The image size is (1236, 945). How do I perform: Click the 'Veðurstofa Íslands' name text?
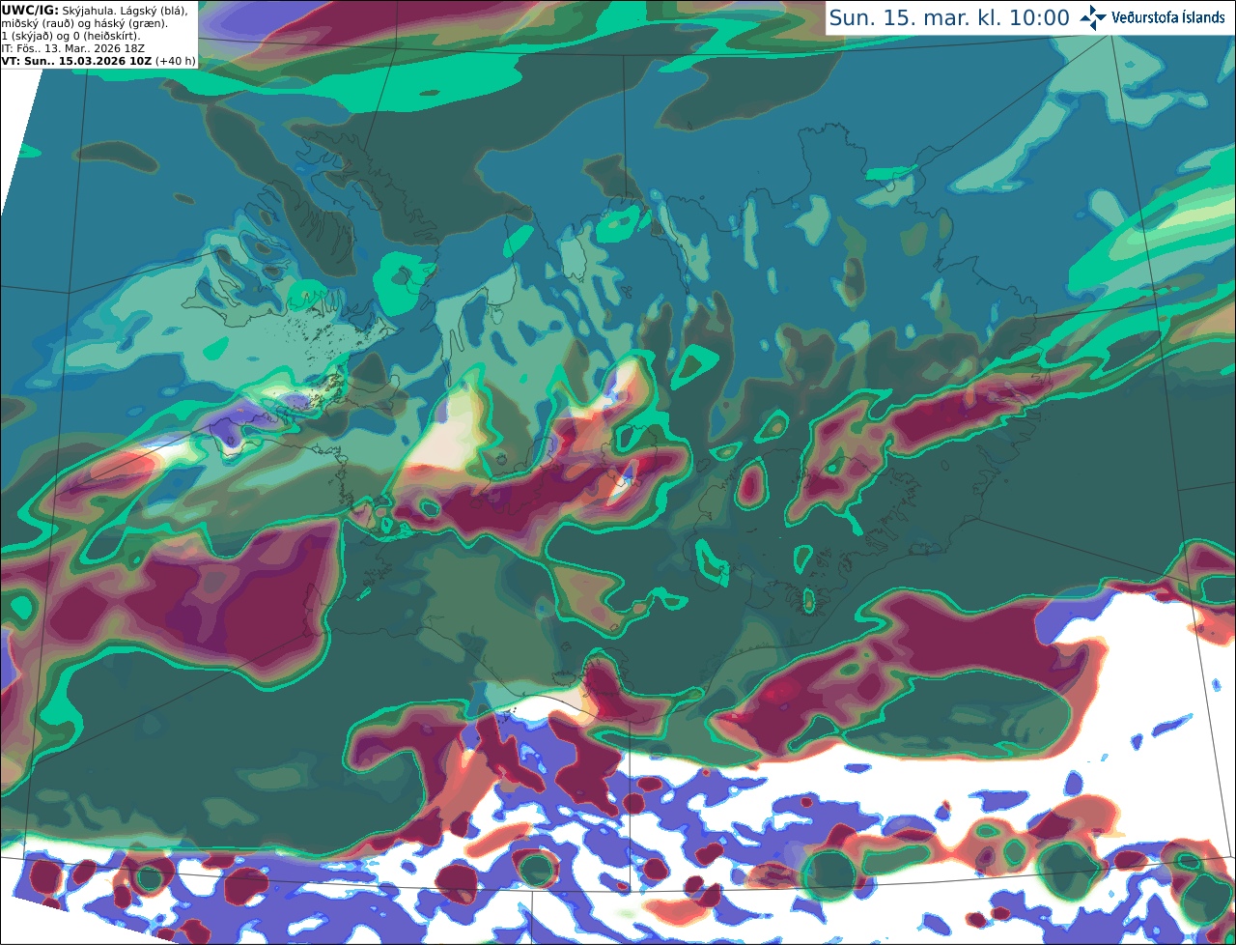point(1167,17)
